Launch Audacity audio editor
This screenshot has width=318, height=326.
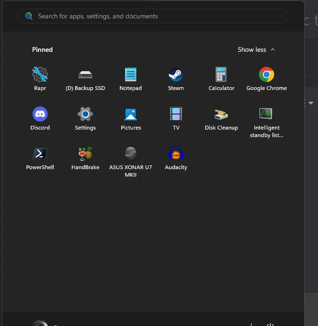pyautogui.click(x=176, y=158)
